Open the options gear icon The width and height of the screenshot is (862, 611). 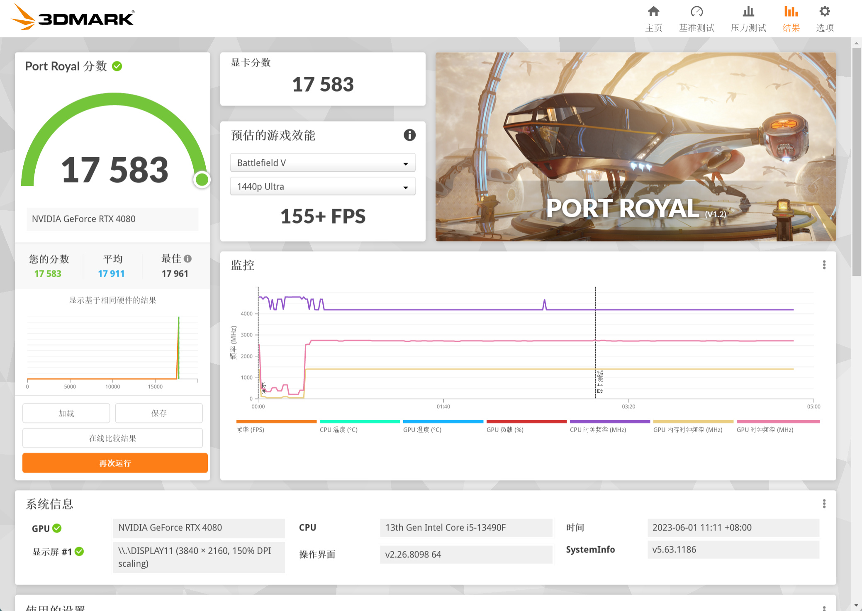click(825, 12)
